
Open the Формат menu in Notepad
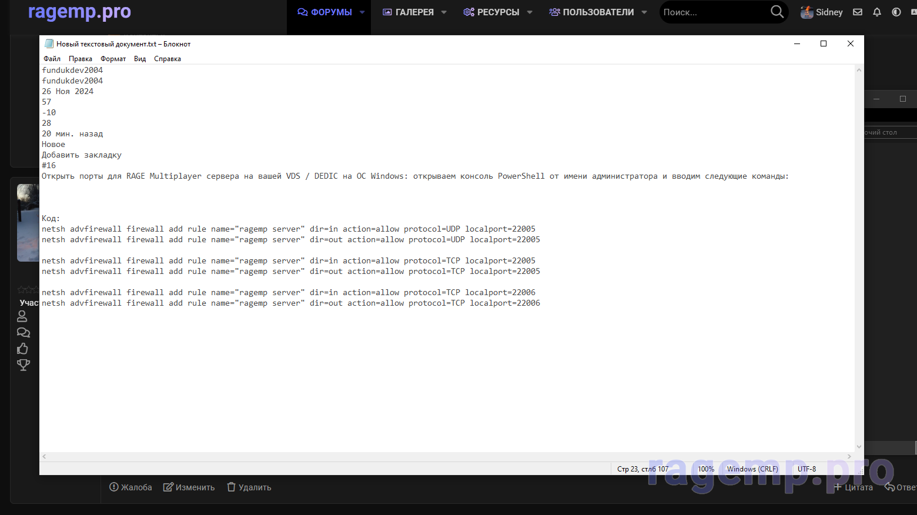pyautogui.click(x=113, y=59)
